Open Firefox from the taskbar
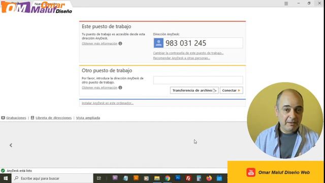This screenshot has width=325, height=183. click(x=209, y=178)
